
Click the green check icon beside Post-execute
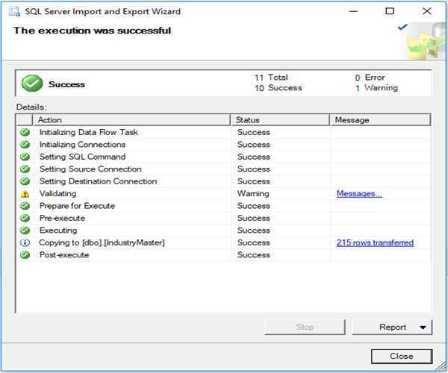pyautogui.click(x=25, y=255)
